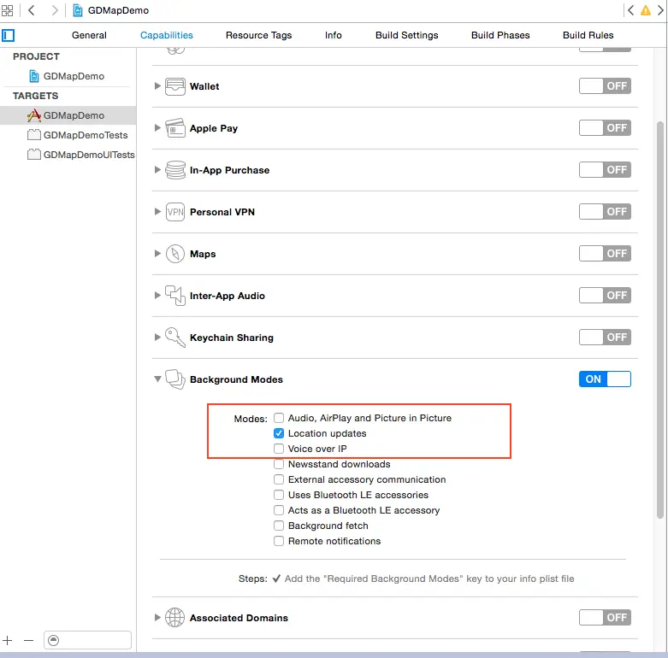Expand the Inter-App Audio disclosure triangle

157,296
